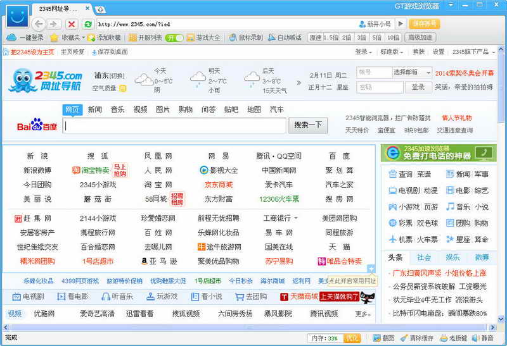Click 搜索一下 search button
The width and height of the screenshot is (507, 346).
click(308, 125)
